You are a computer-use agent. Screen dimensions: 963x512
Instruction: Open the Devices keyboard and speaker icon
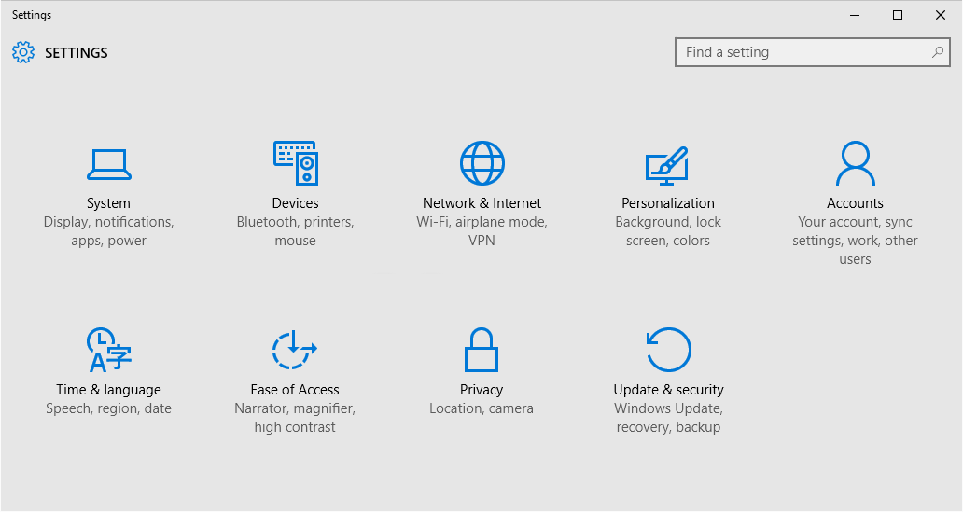296,163
